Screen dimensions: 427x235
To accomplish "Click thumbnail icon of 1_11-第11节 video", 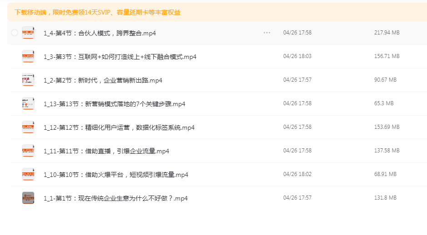I will pyautogui.click(x=28, y=151).
